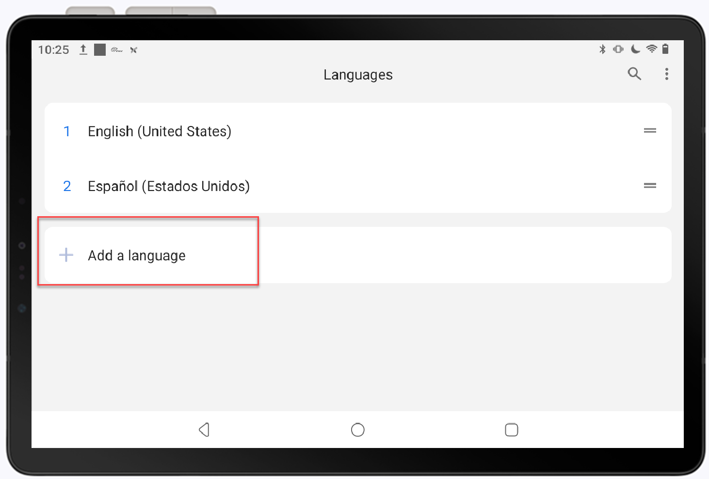This screenshot has width=709, height=479.
Task: Tap the Do Not Disturb moon icon
Action: click(x=635, y=49)
